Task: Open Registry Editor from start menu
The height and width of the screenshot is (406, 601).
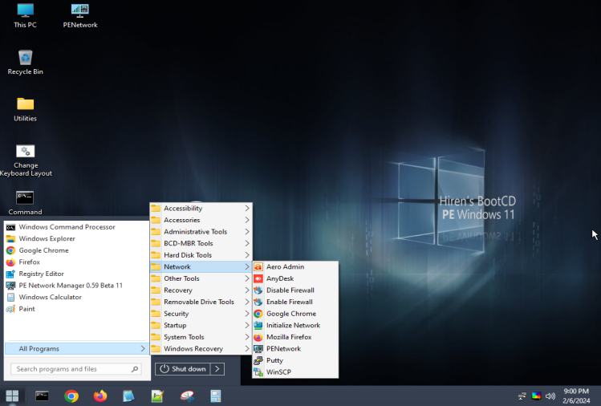Action: coord(77,274)
